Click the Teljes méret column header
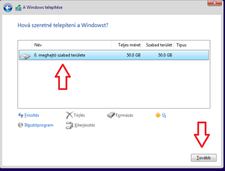The height and width of the screenshot is (171, 225). 127,45
